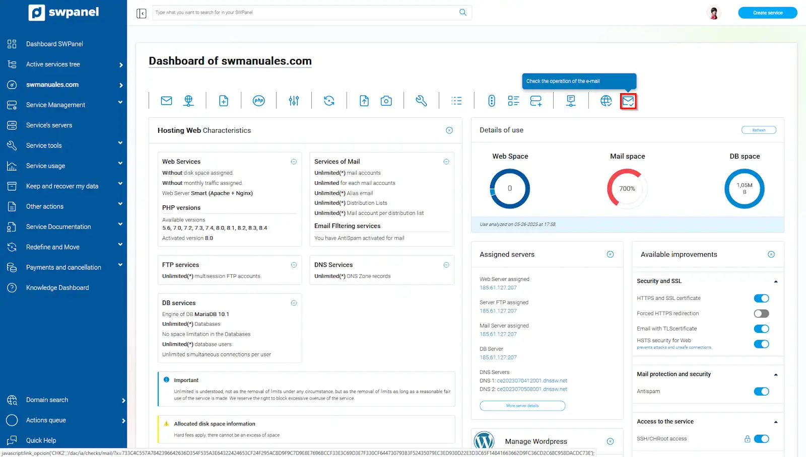The width and height of the screenshot is (806, 457).
Task: Click the envelope mail icon in toolbar
Action: pos(166,101)
